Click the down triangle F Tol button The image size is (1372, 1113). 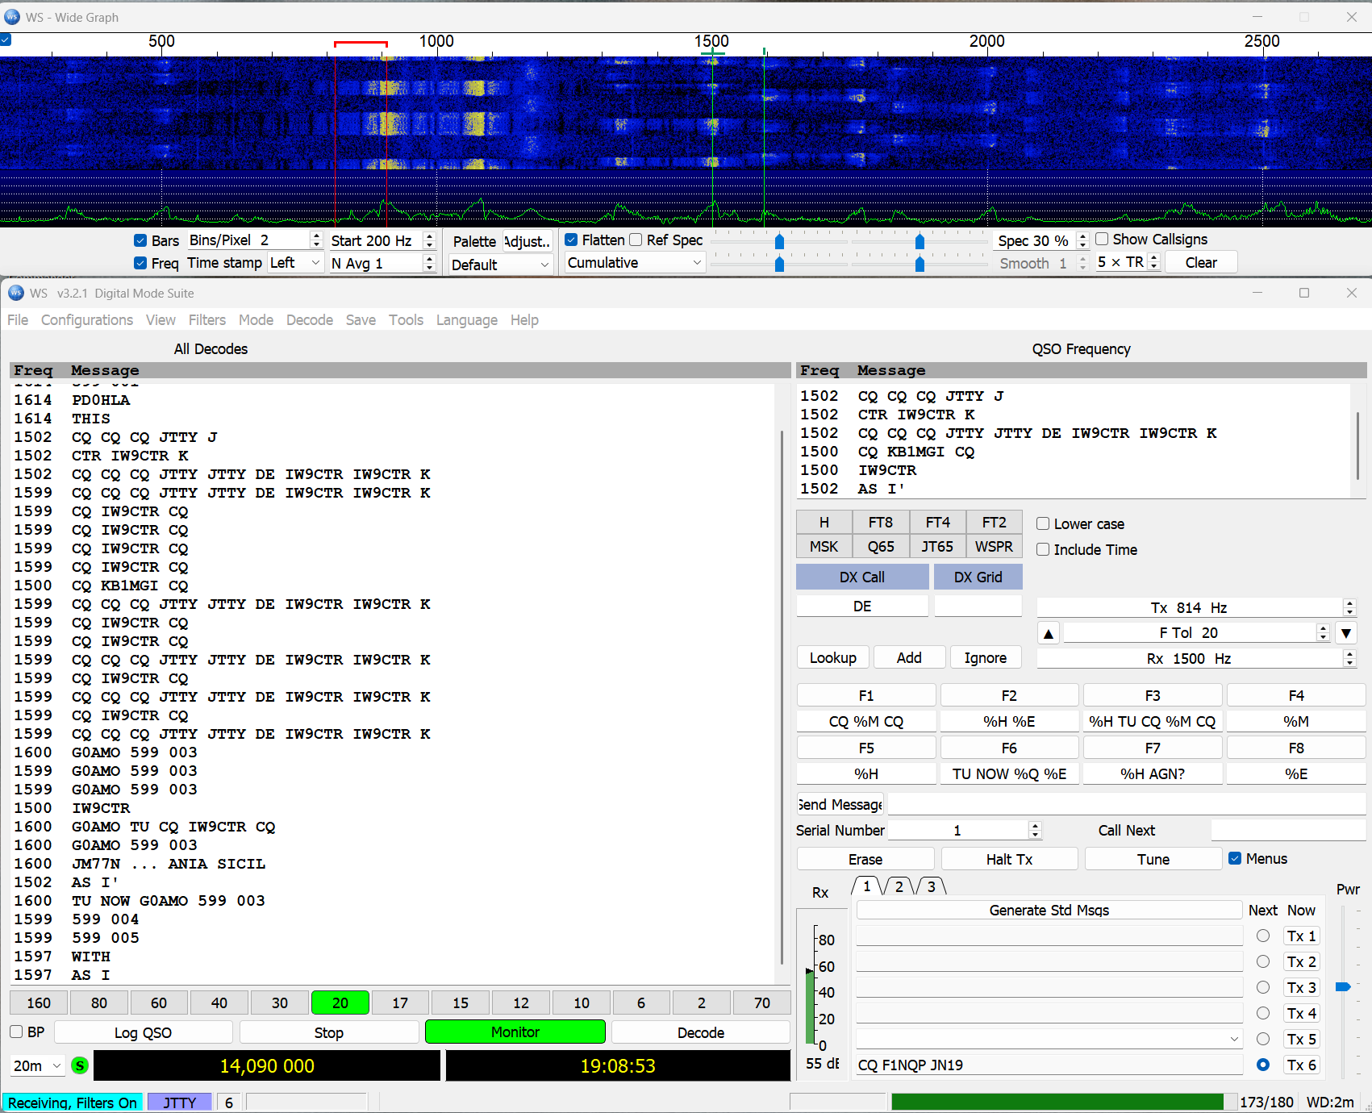point(1346,633)
